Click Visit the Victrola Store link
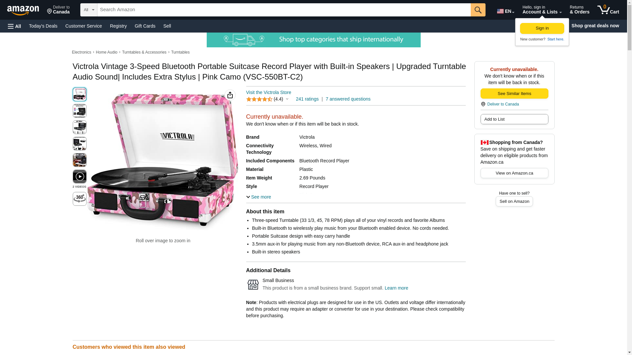The width and height of the screenshot is (632, 355). point(269,92)
